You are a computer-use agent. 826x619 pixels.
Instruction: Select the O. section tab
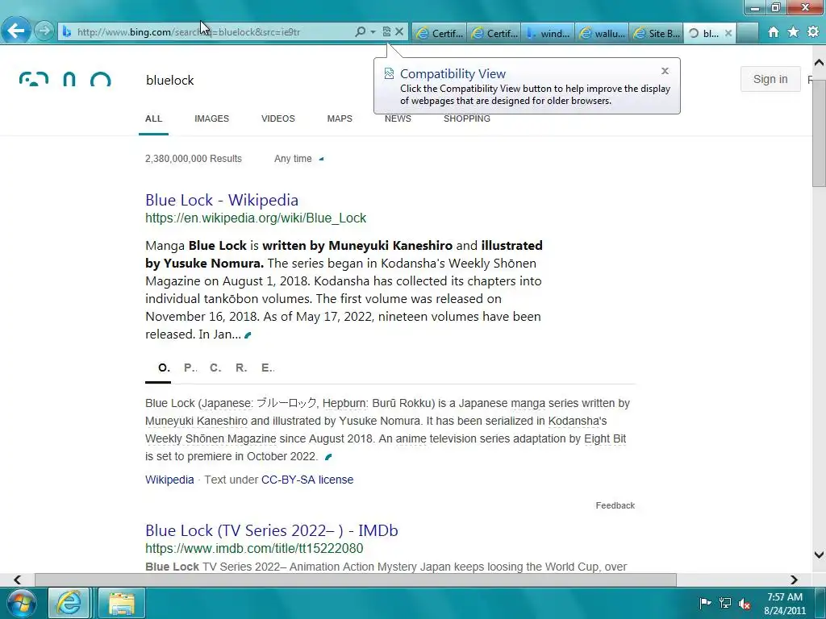pos(164,368)
